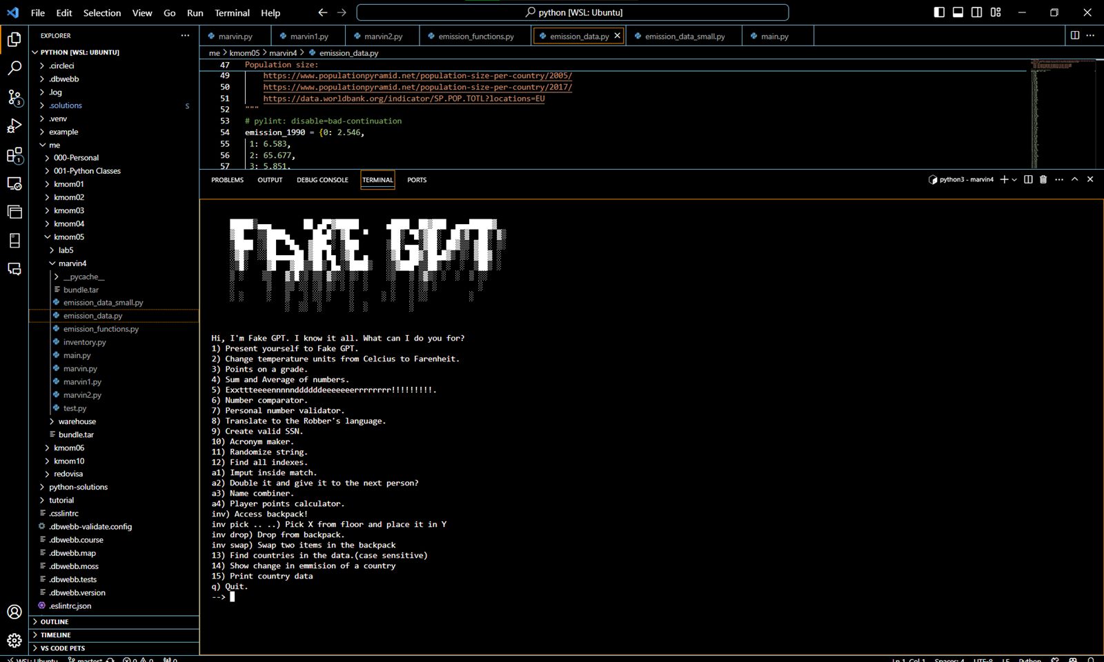Viewport: 1104px width, 662px height.
Task: Select the kmom05 breadcrumb
Action: coord(244,53)
